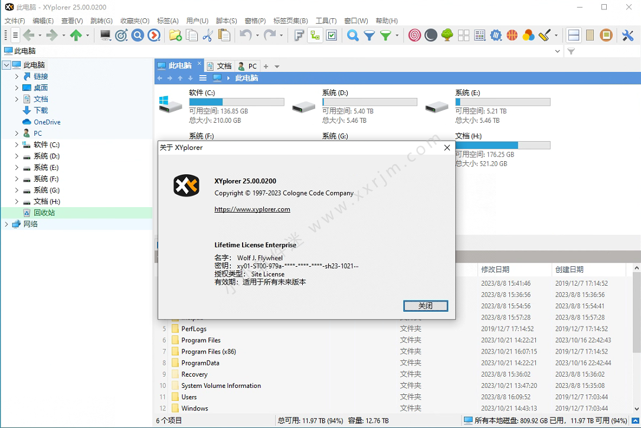Click the red spiral toolbar icon
Viewport: 641px width, 428px height.
point(414,35)
